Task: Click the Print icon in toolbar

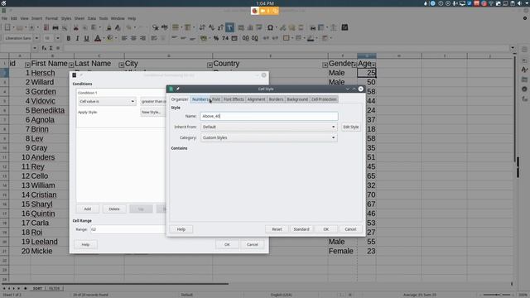Action: pyautogui.click(x=55, y=27)
